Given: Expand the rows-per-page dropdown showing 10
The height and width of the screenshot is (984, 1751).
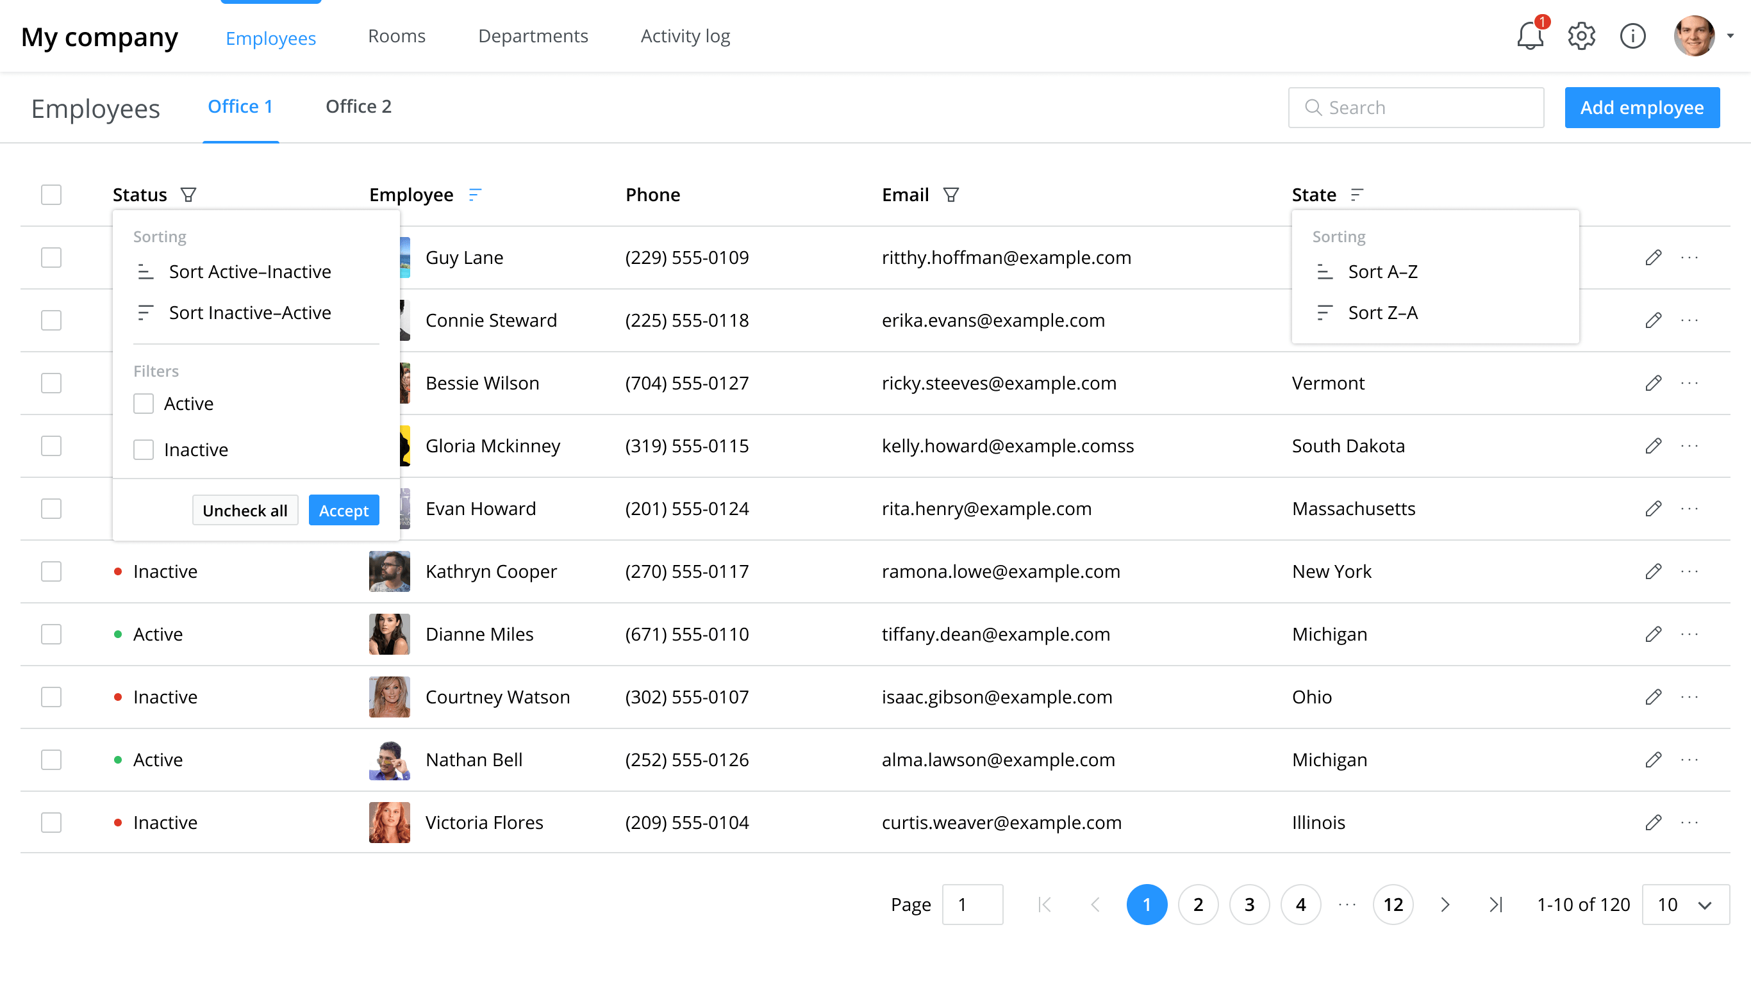Looking at the screenshot, I should 1685,905.
